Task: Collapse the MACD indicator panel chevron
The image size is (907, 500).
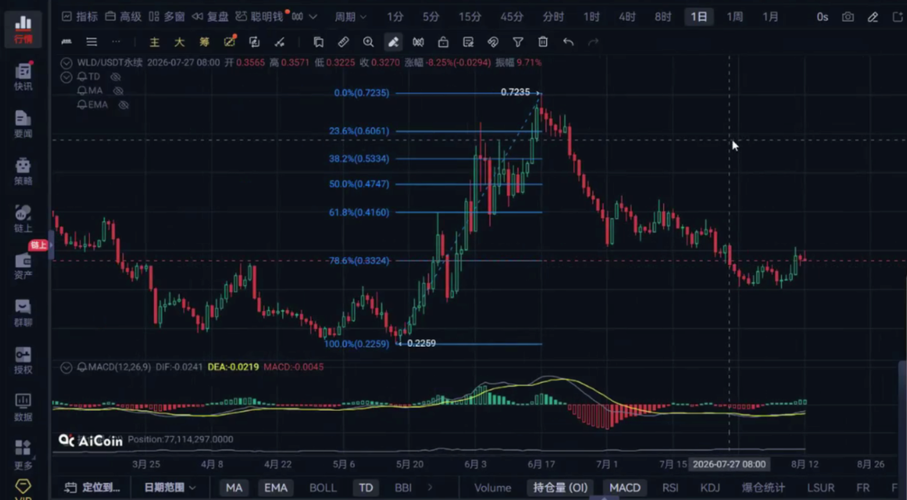Action: [x=66, y=367]
